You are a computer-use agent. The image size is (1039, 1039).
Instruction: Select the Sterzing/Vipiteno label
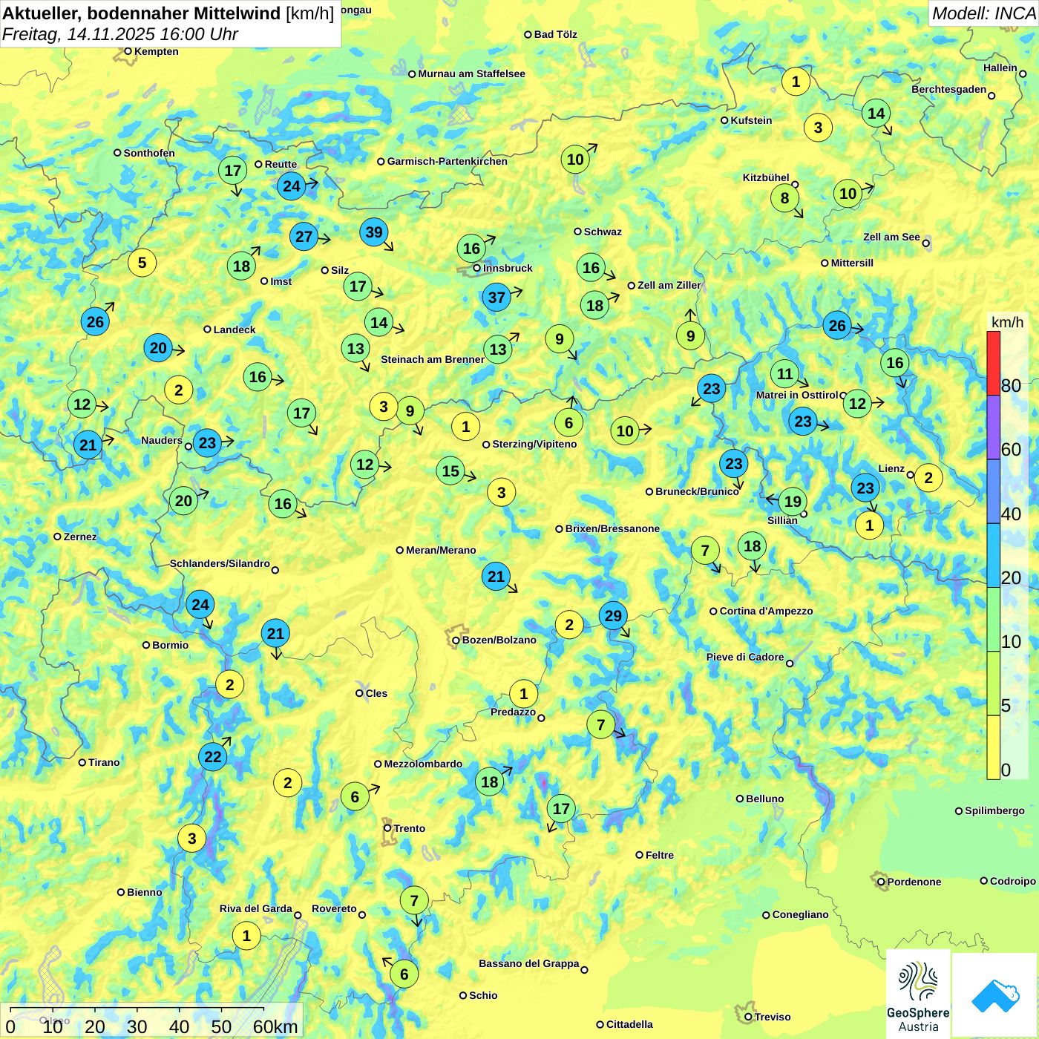(534, 444)
